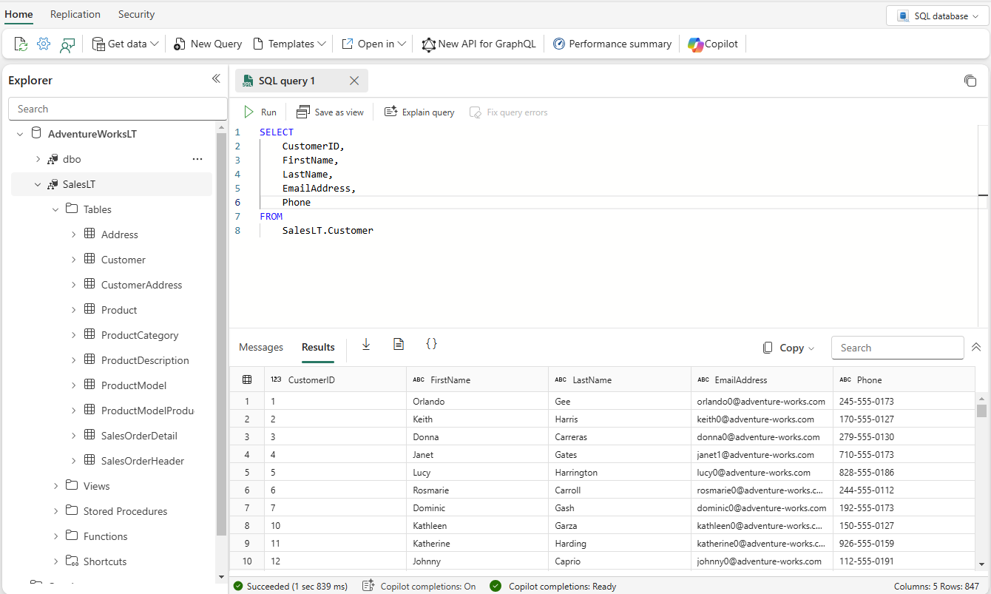Click the table grid icon in results header
The width and height of the screenshot is (991, 594).
247,380
